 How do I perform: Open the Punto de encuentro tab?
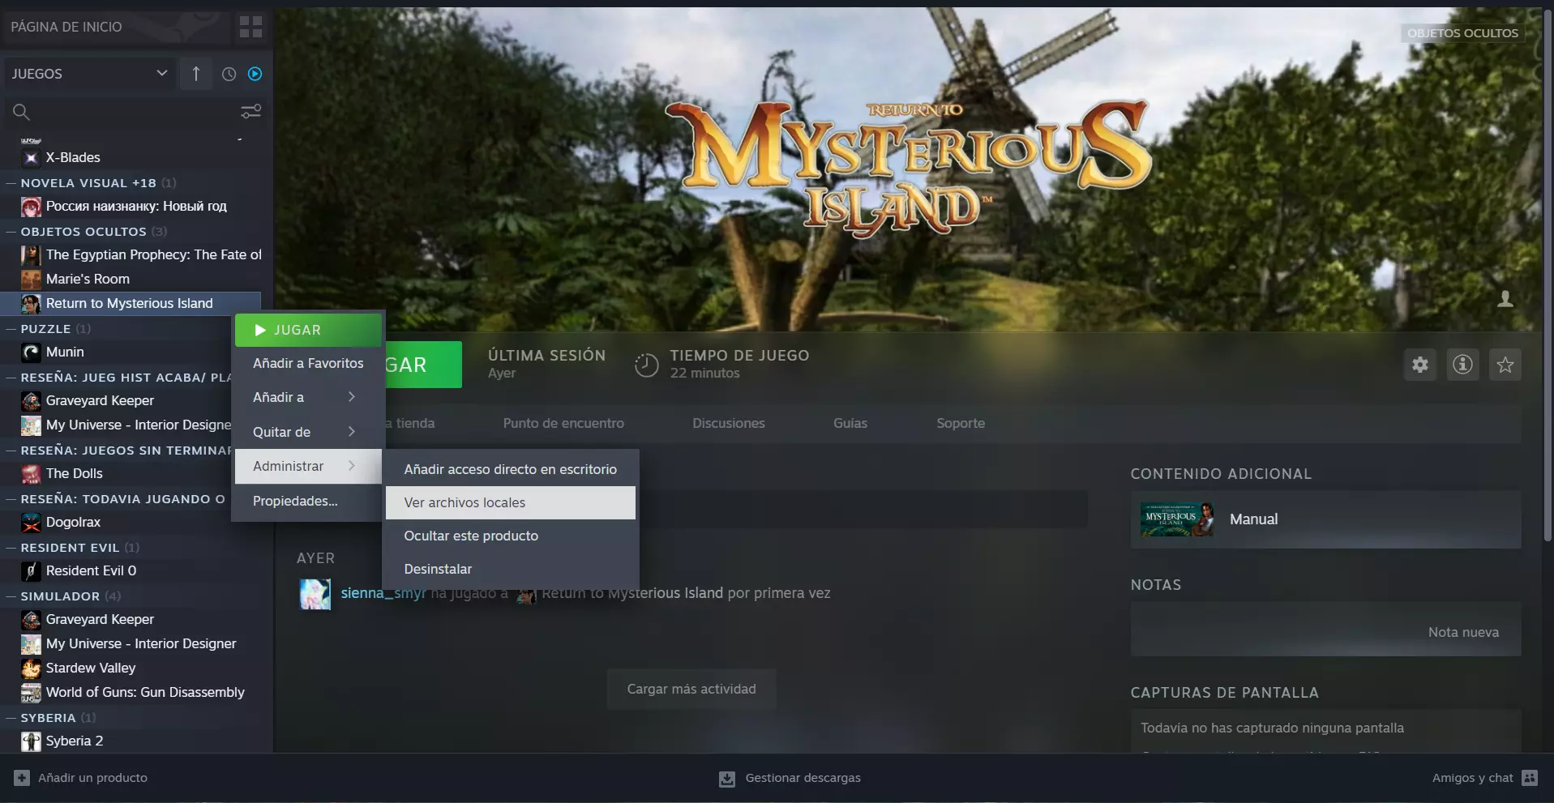[x=563, y=423]
